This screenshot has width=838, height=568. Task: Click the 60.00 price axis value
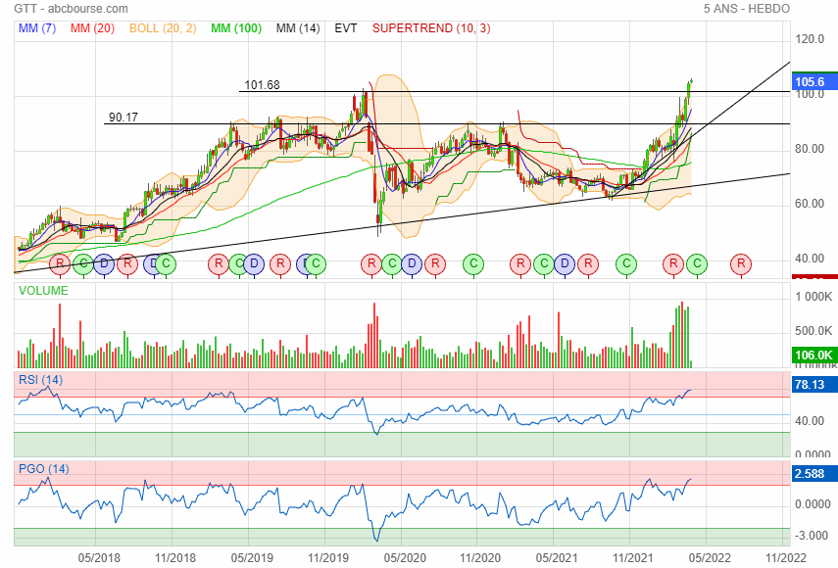[810, 204]
